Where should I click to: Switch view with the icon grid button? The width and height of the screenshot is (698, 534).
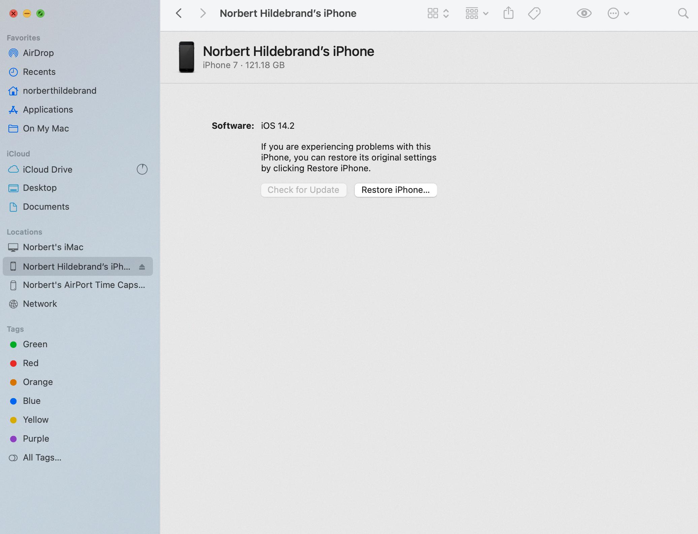[433, 13]
